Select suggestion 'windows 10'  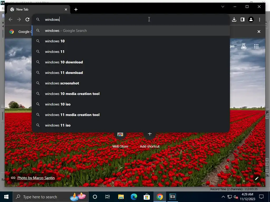[x=131, y=41]
